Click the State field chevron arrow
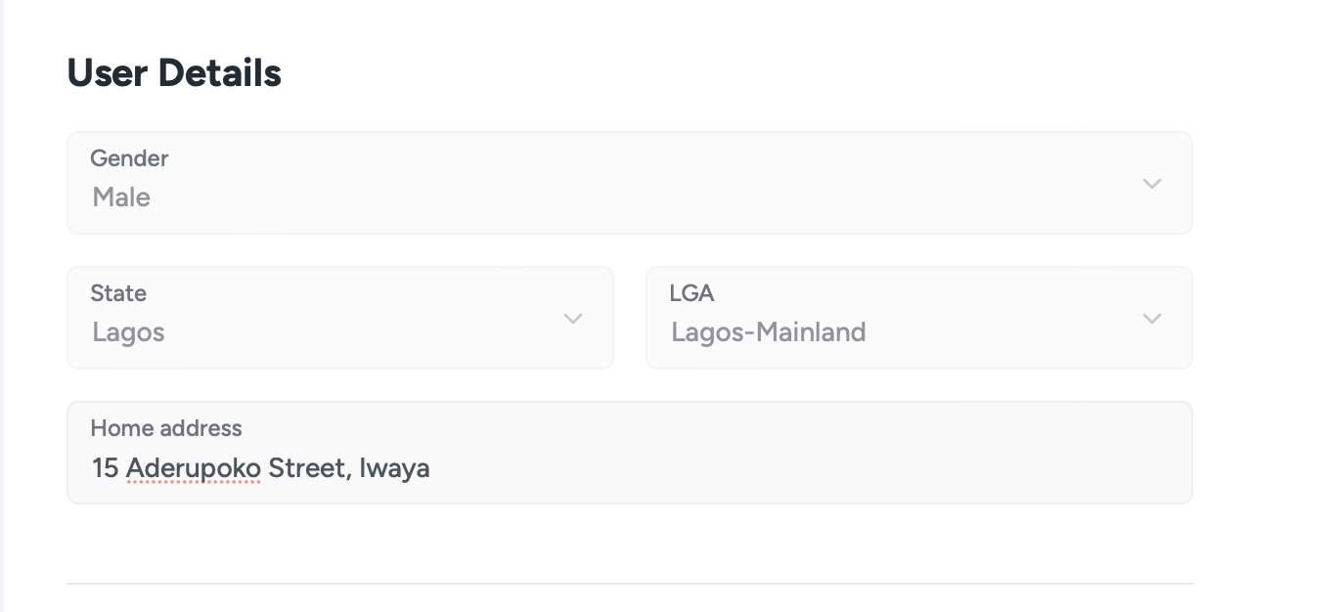The image size is (1336, 612). click(573, 319)
